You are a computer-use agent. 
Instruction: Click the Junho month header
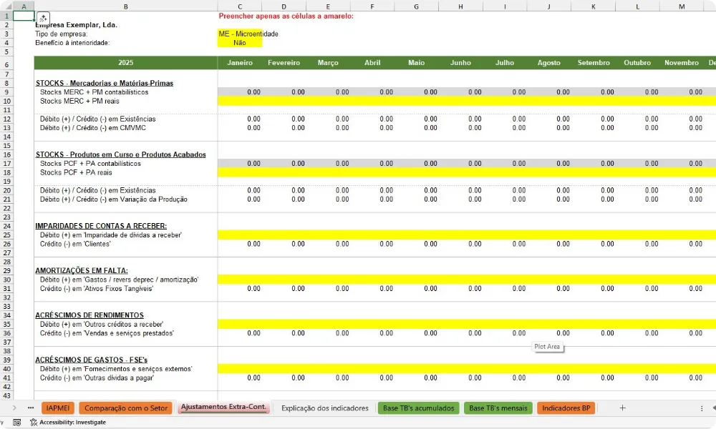click(460, 63)
